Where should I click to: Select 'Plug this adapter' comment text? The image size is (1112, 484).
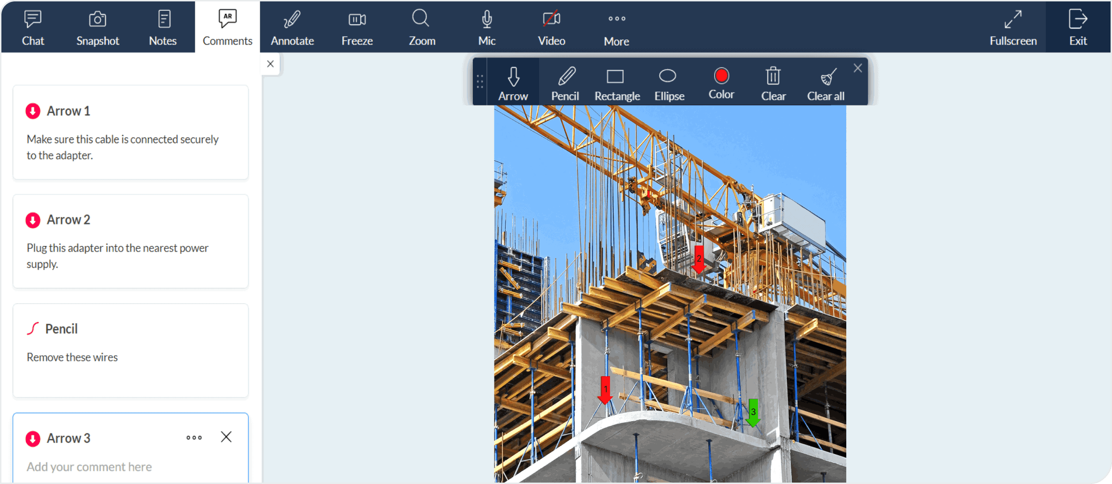[117, 256]
